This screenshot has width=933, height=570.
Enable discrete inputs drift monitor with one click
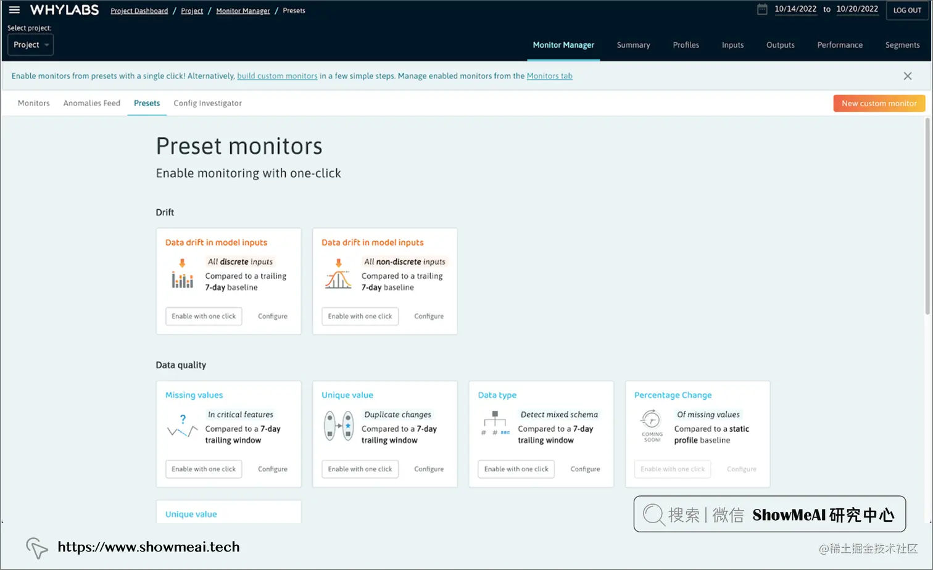pos(204,316)
